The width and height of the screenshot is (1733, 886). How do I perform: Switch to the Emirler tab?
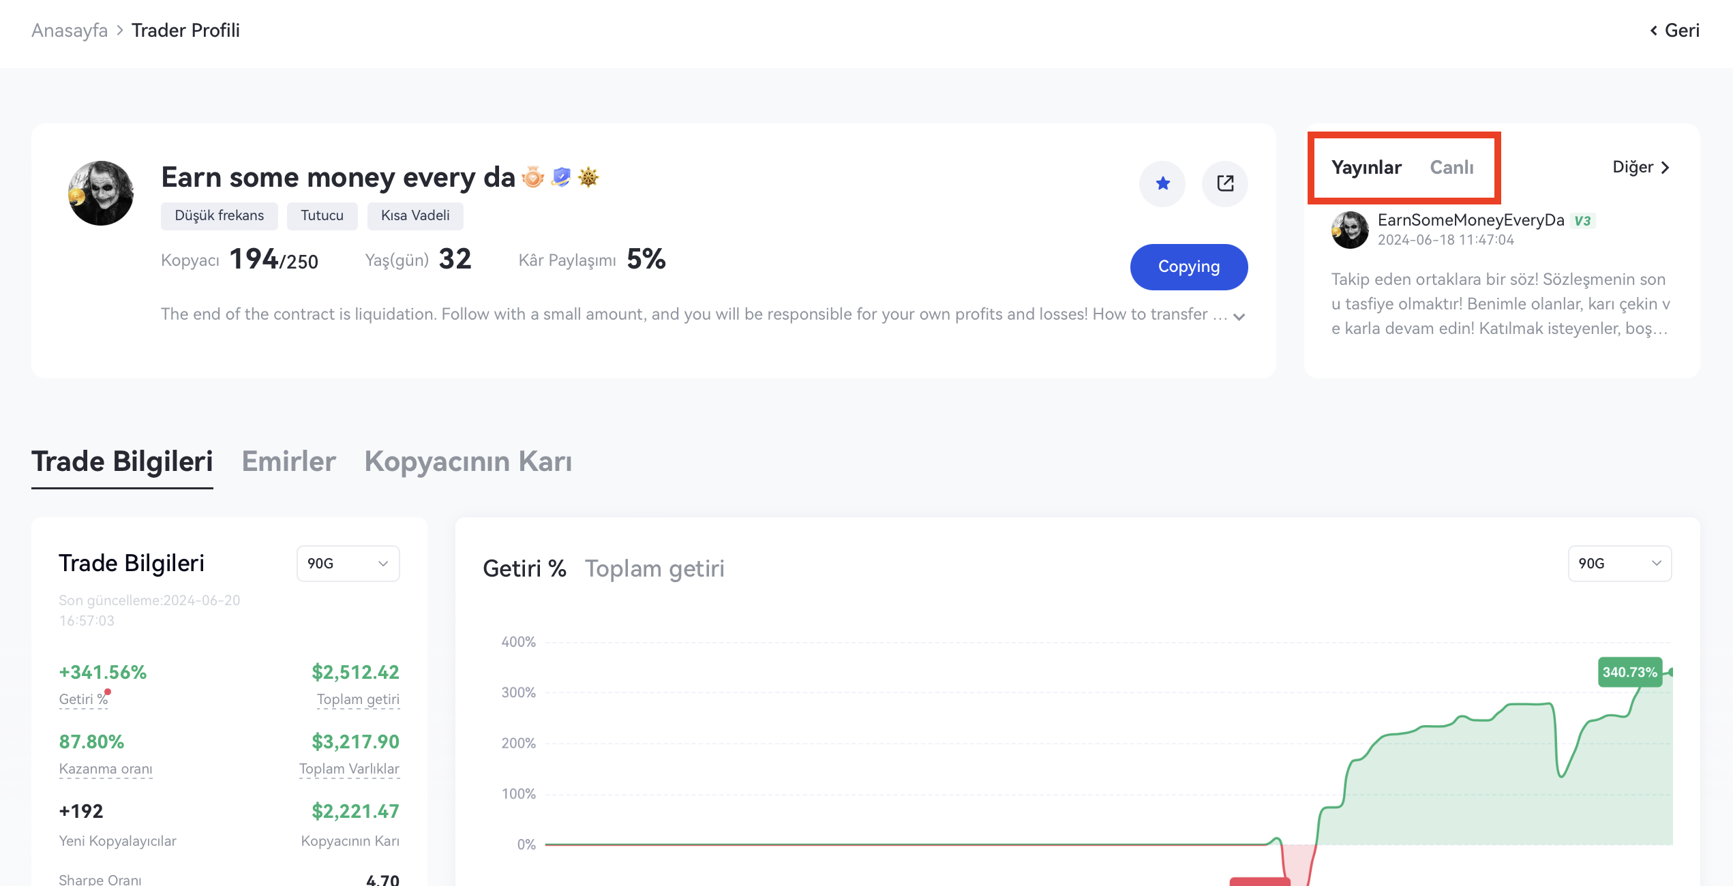[288, 461]
